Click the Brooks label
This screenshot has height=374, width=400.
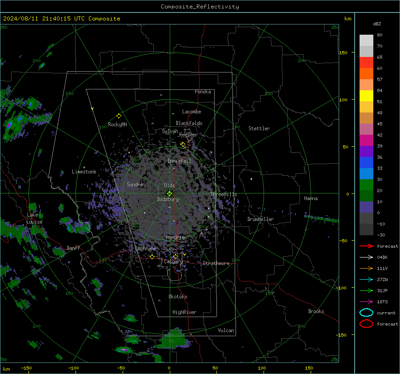click(x=316, y=311)
